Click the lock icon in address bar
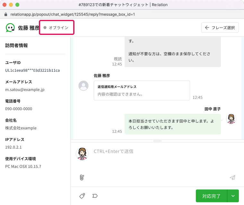The width and height of the screenshot is (244, 205). pyautogui.click(x=5, y=14)
